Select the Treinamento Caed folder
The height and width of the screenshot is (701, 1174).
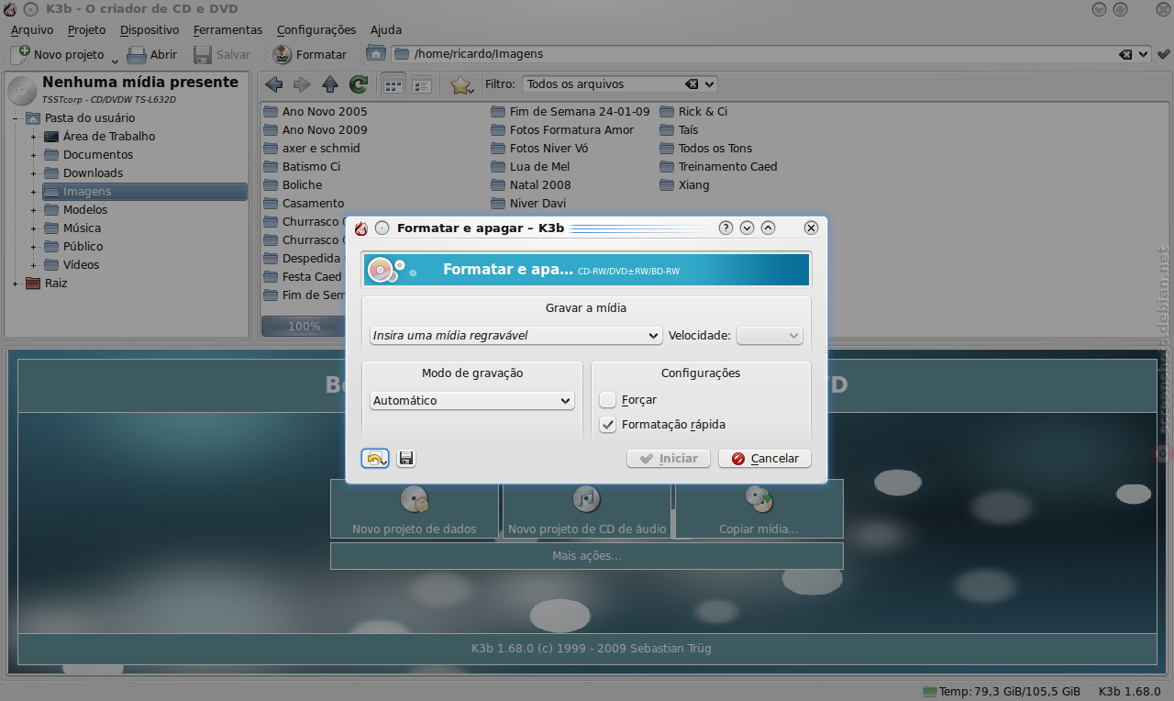click(718, 166)
